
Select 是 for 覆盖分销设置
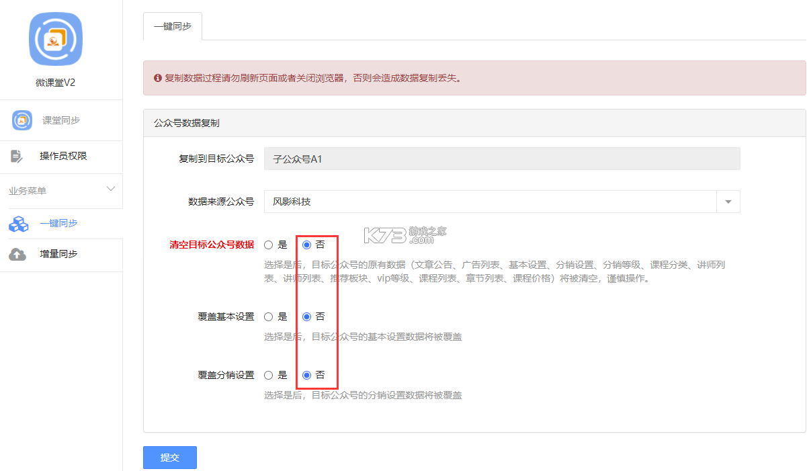268,375
